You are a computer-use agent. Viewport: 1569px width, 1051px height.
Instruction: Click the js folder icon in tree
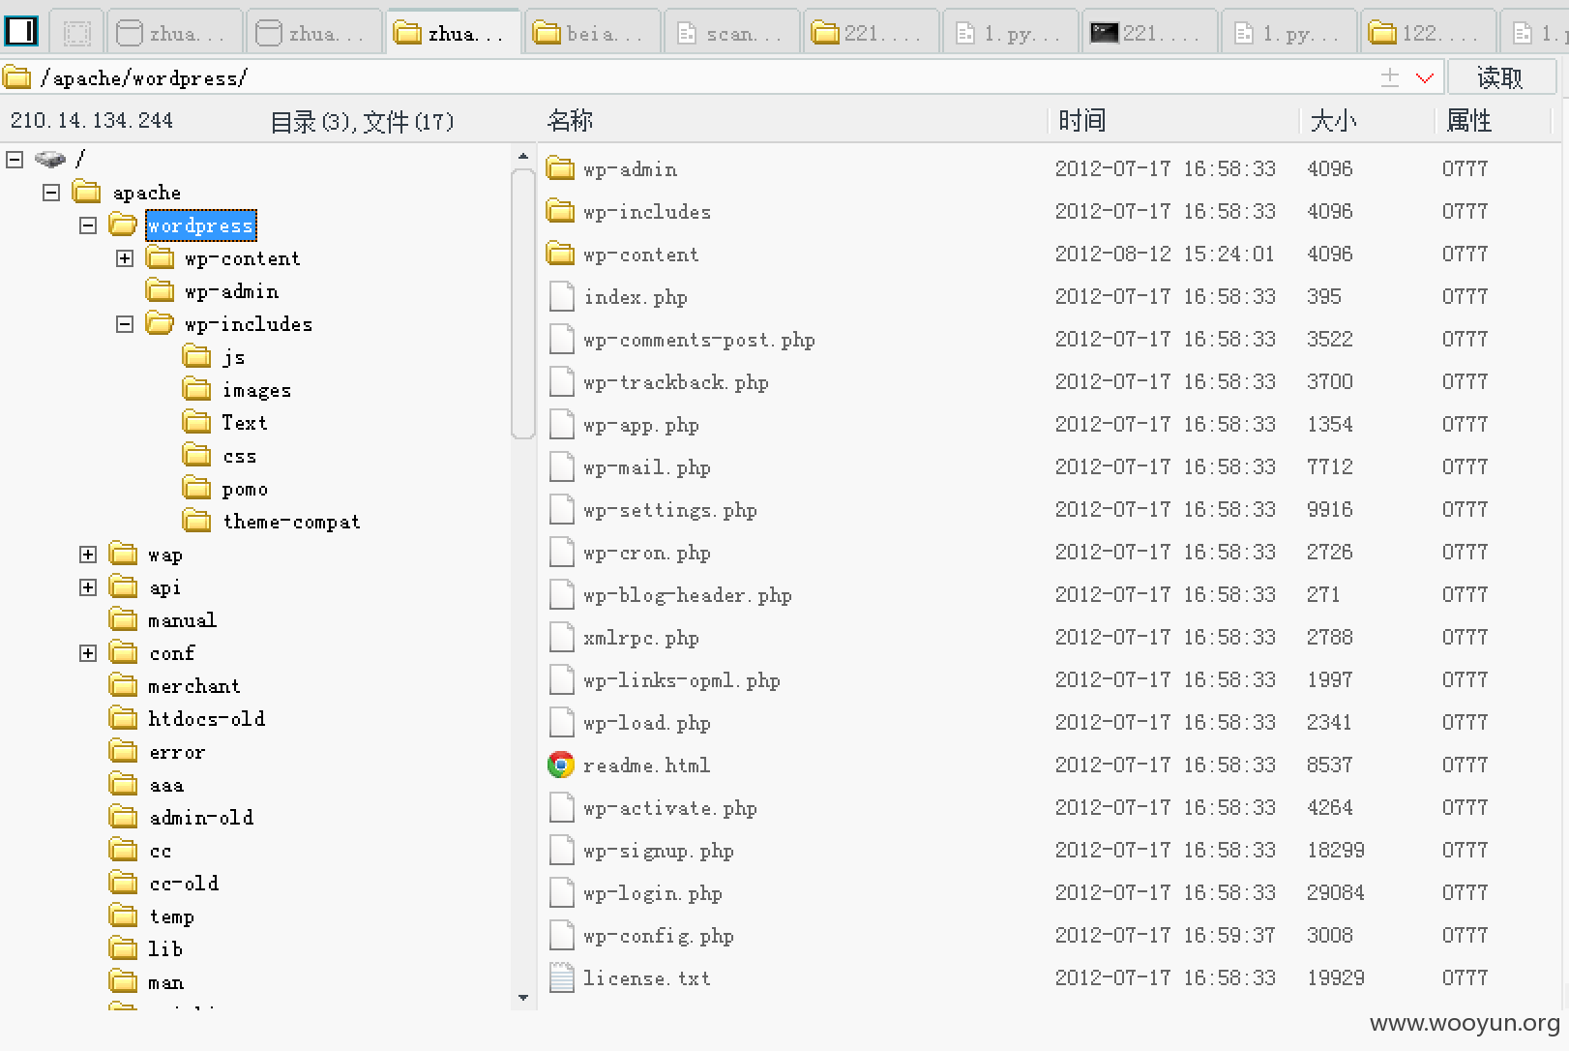click(x=197, y=356)
